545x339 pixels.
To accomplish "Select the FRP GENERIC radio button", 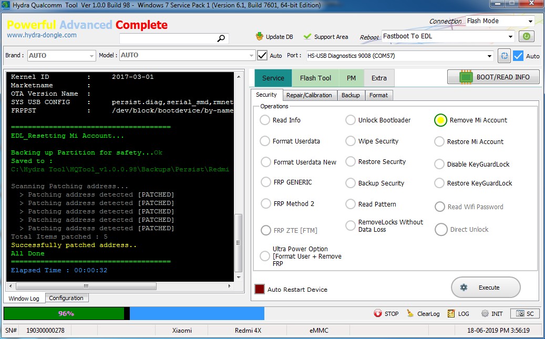I will (266, 182).
